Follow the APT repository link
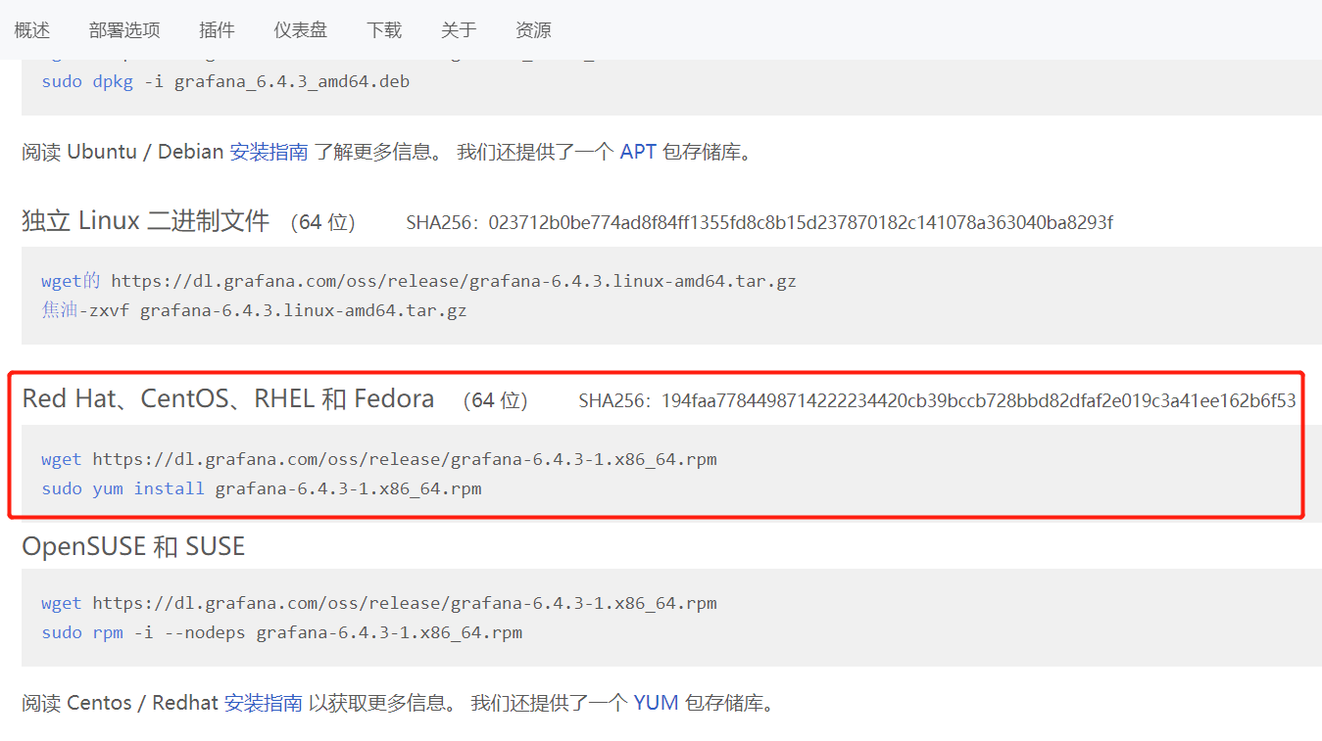 [x=638, y=152]
